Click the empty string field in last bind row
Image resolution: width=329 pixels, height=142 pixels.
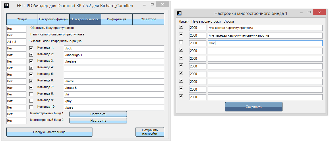(x=265, y=97)
